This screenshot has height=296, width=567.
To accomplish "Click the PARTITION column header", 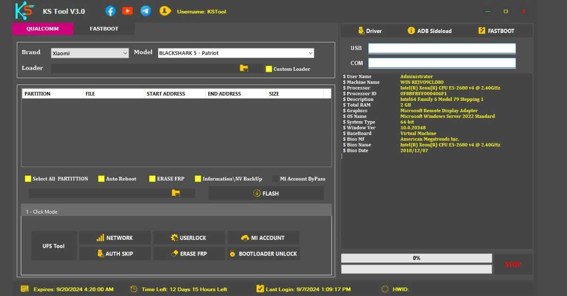I will click(x=52, y=94).
